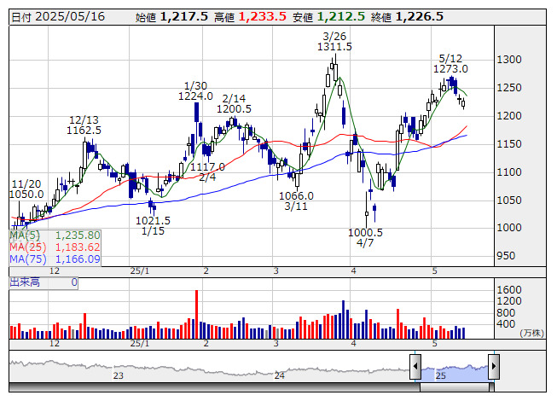Click the 1/30 1224.0 peak label

(195, 91)
